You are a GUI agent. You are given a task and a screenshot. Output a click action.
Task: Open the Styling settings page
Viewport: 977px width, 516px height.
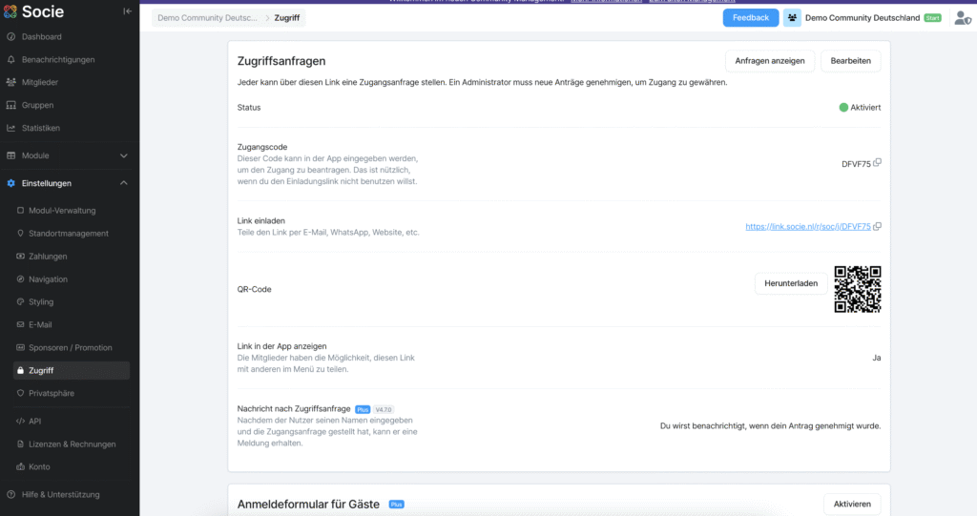(41, 301)
